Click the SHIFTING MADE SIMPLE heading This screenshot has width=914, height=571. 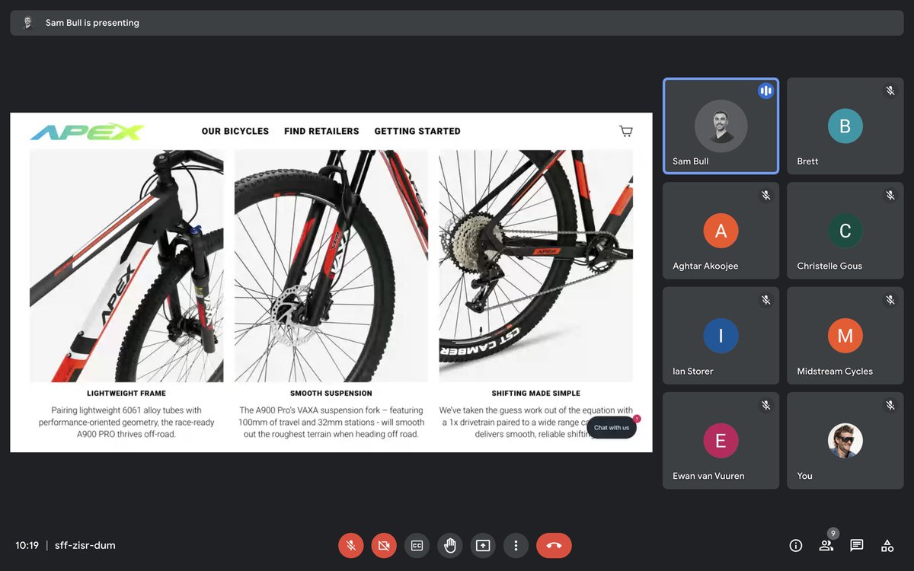pos(536,394)
